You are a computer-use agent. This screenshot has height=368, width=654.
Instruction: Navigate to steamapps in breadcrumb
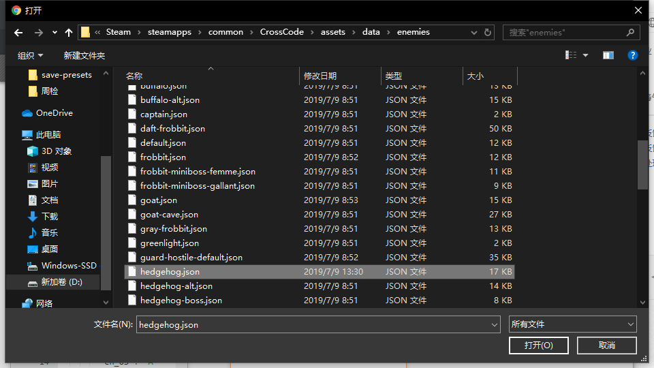(170, 32)
